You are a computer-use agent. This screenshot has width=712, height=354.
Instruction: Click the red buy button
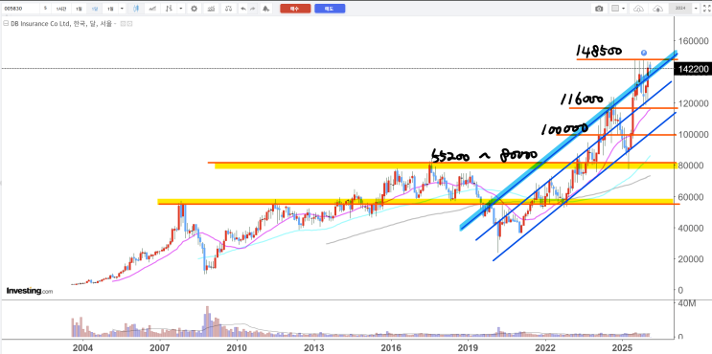(x=295, y=9)
